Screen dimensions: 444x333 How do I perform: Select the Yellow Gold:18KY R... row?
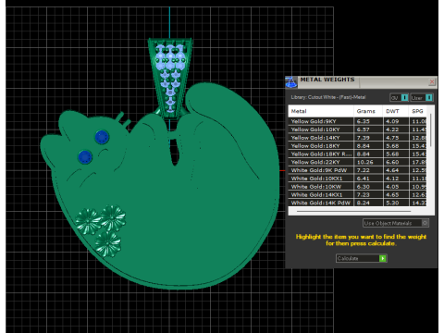pyautogui.click(x=358, y=154)
